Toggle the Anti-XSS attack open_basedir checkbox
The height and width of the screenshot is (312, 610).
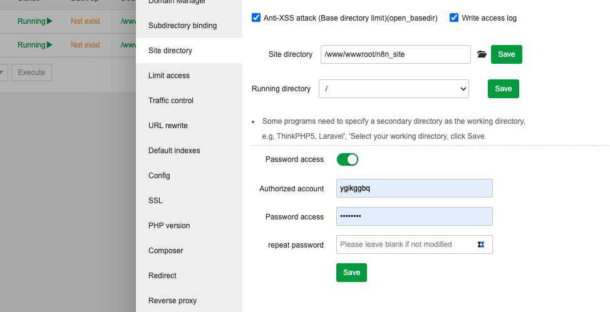click(256, 18)
